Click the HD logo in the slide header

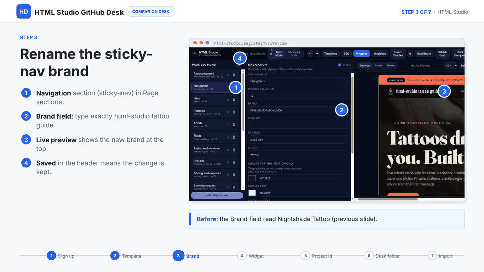point(24,12)
